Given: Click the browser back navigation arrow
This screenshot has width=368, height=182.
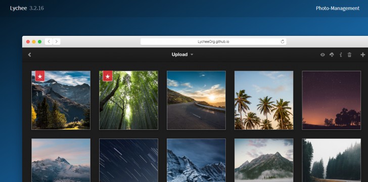Looking at the screenshot, I should (49, 41).
